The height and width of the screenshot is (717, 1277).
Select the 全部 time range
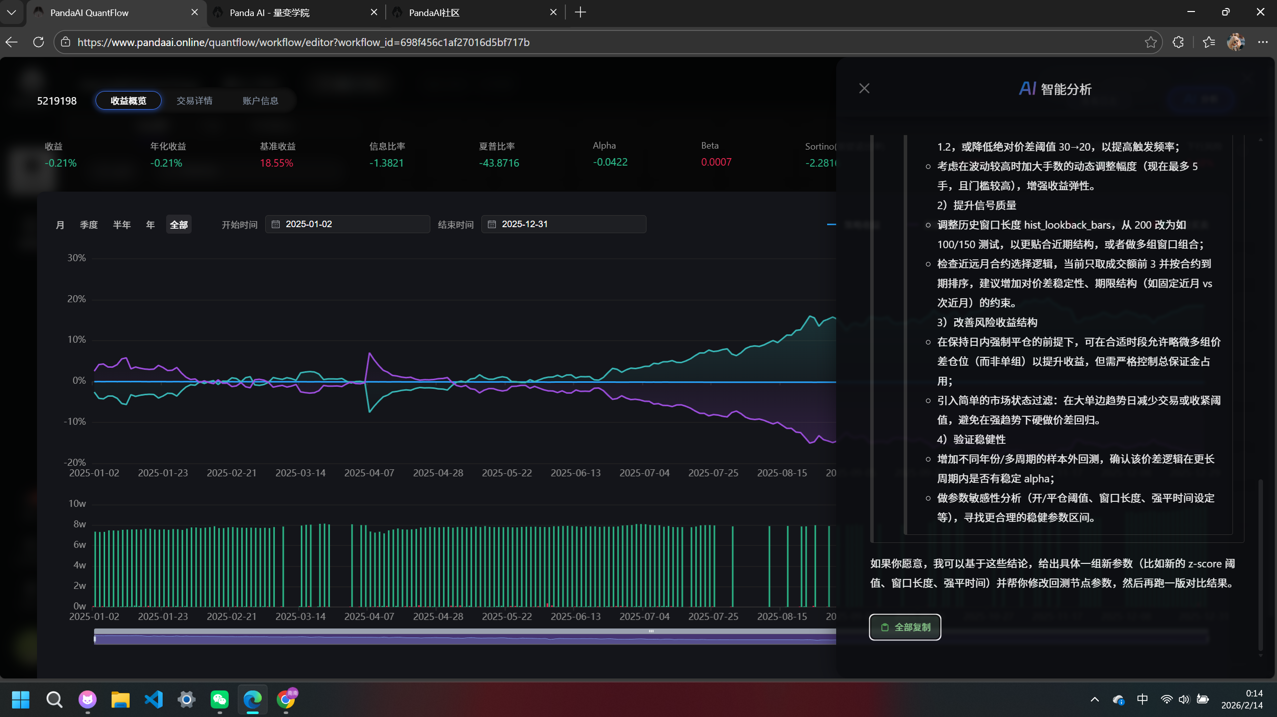pyautogui.click(x=179, y=225)
